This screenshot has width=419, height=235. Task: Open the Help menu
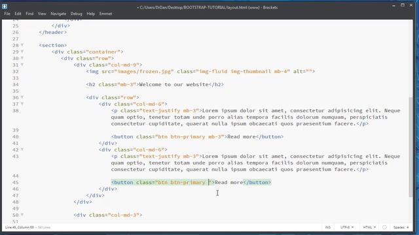(91, 14)
